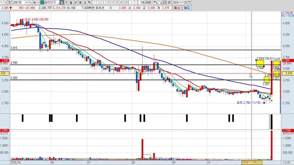294x165 pixels.
Task: Click the 2024/04 label on the time axis
Action: pyautogui.click(x=16, y=163)
